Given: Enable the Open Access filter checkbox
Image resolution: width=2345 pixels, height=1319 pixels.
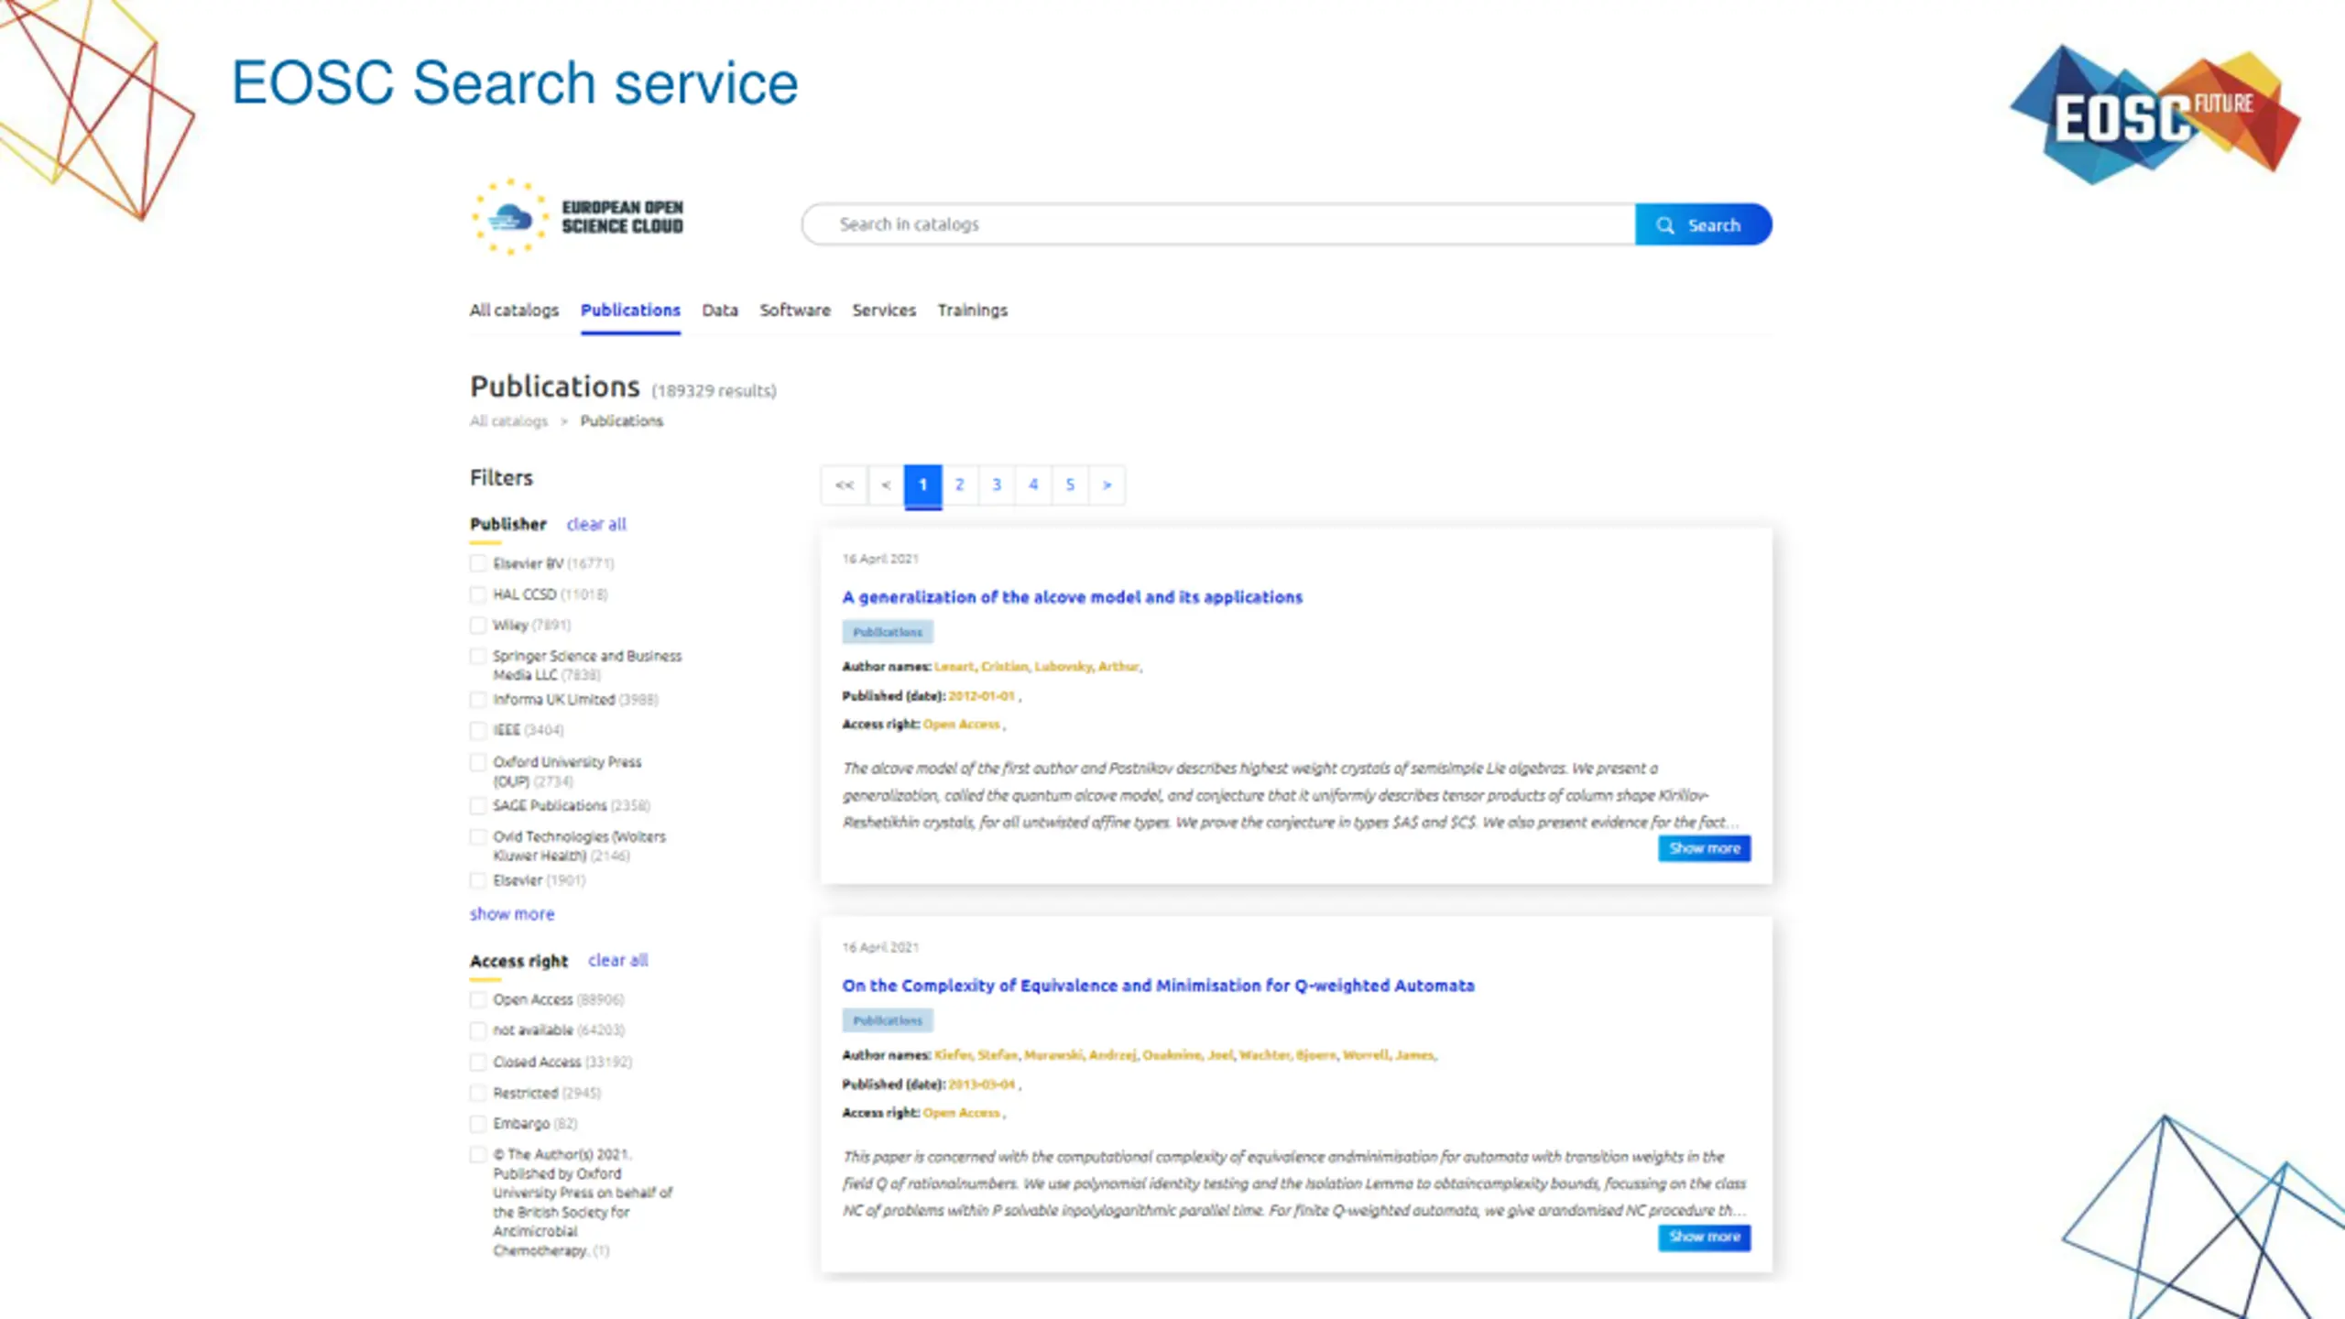Looking at the screenshot, I should coord(478,999).
